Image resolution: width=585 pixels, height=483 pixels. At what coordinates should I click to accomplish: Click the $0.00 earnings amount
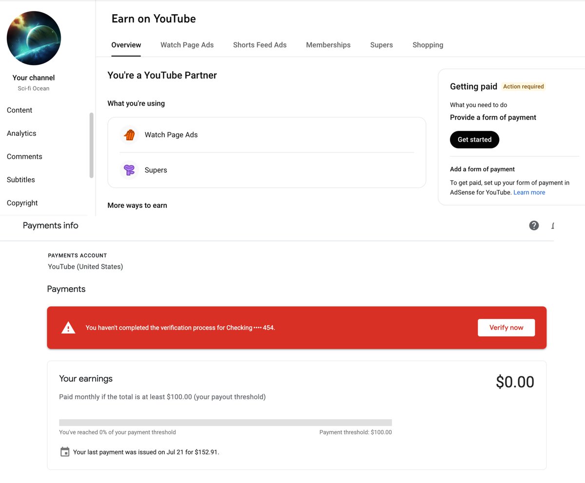[x=515, y=382]
